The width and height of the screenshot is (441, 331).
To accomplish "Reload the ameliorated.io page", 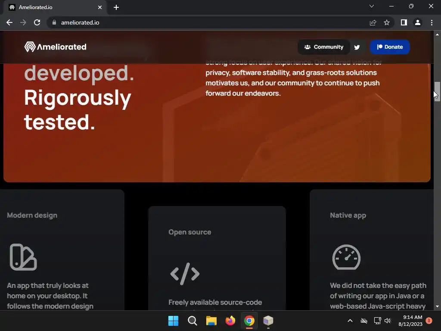I will 37,22.
